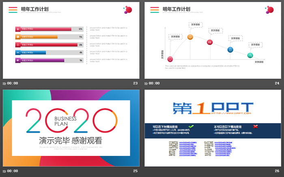
Task: Select the red circle icon at the curve's midpoint
Action: pos(210,42)
